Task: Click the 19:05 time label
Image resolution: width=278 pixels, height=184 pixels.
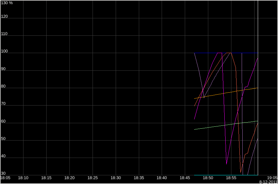Action: point(272,178)
